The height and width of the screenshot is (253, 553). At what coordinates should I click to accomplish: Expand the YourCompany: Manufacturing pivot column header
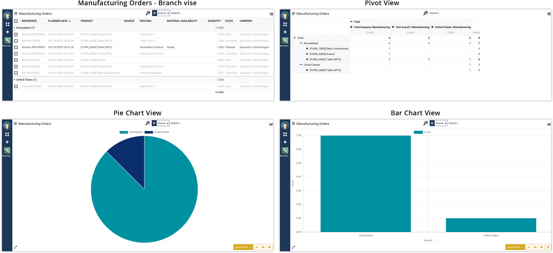[351, 27]
